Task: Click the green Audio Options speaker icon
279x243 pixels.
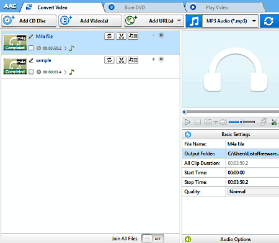Action: (188, 239)
